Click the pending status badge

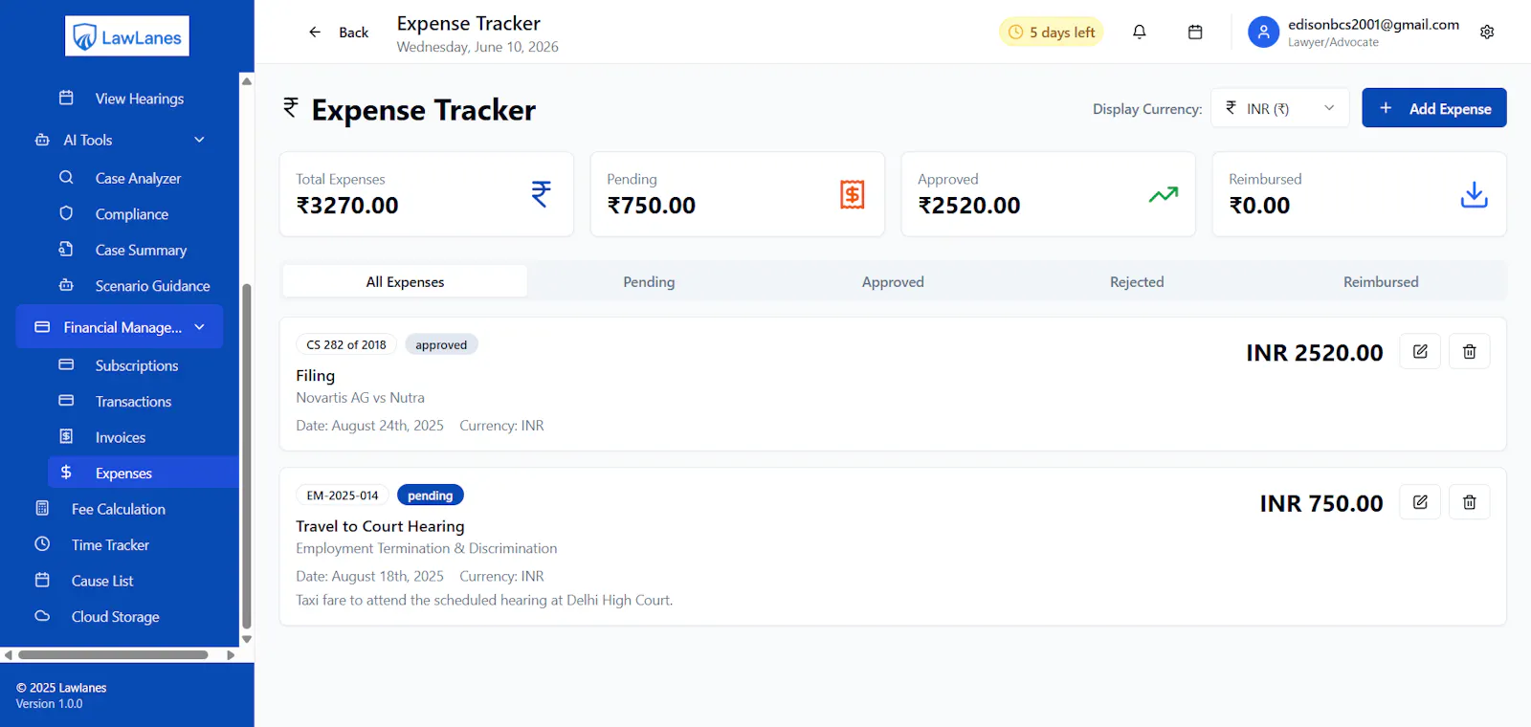(430, 495)
